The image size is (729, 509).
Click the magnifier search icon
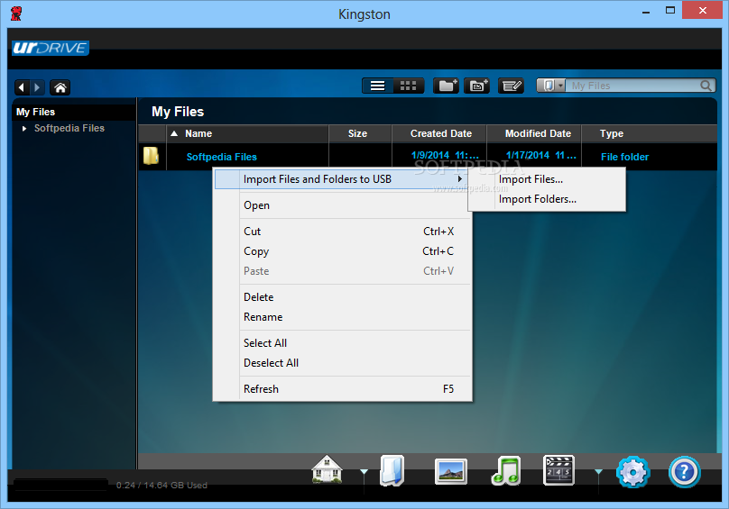tap(706, 86)
